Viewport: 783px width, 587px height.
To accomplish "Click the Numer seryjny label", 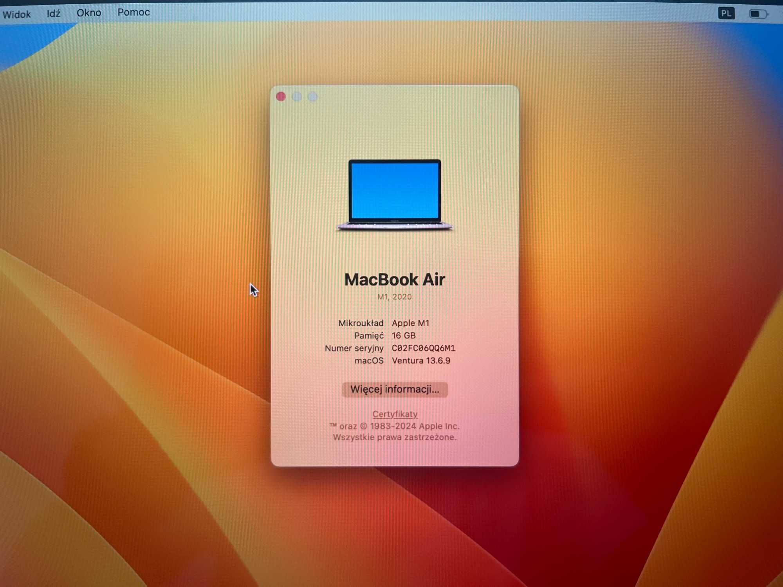I will 354,348.
